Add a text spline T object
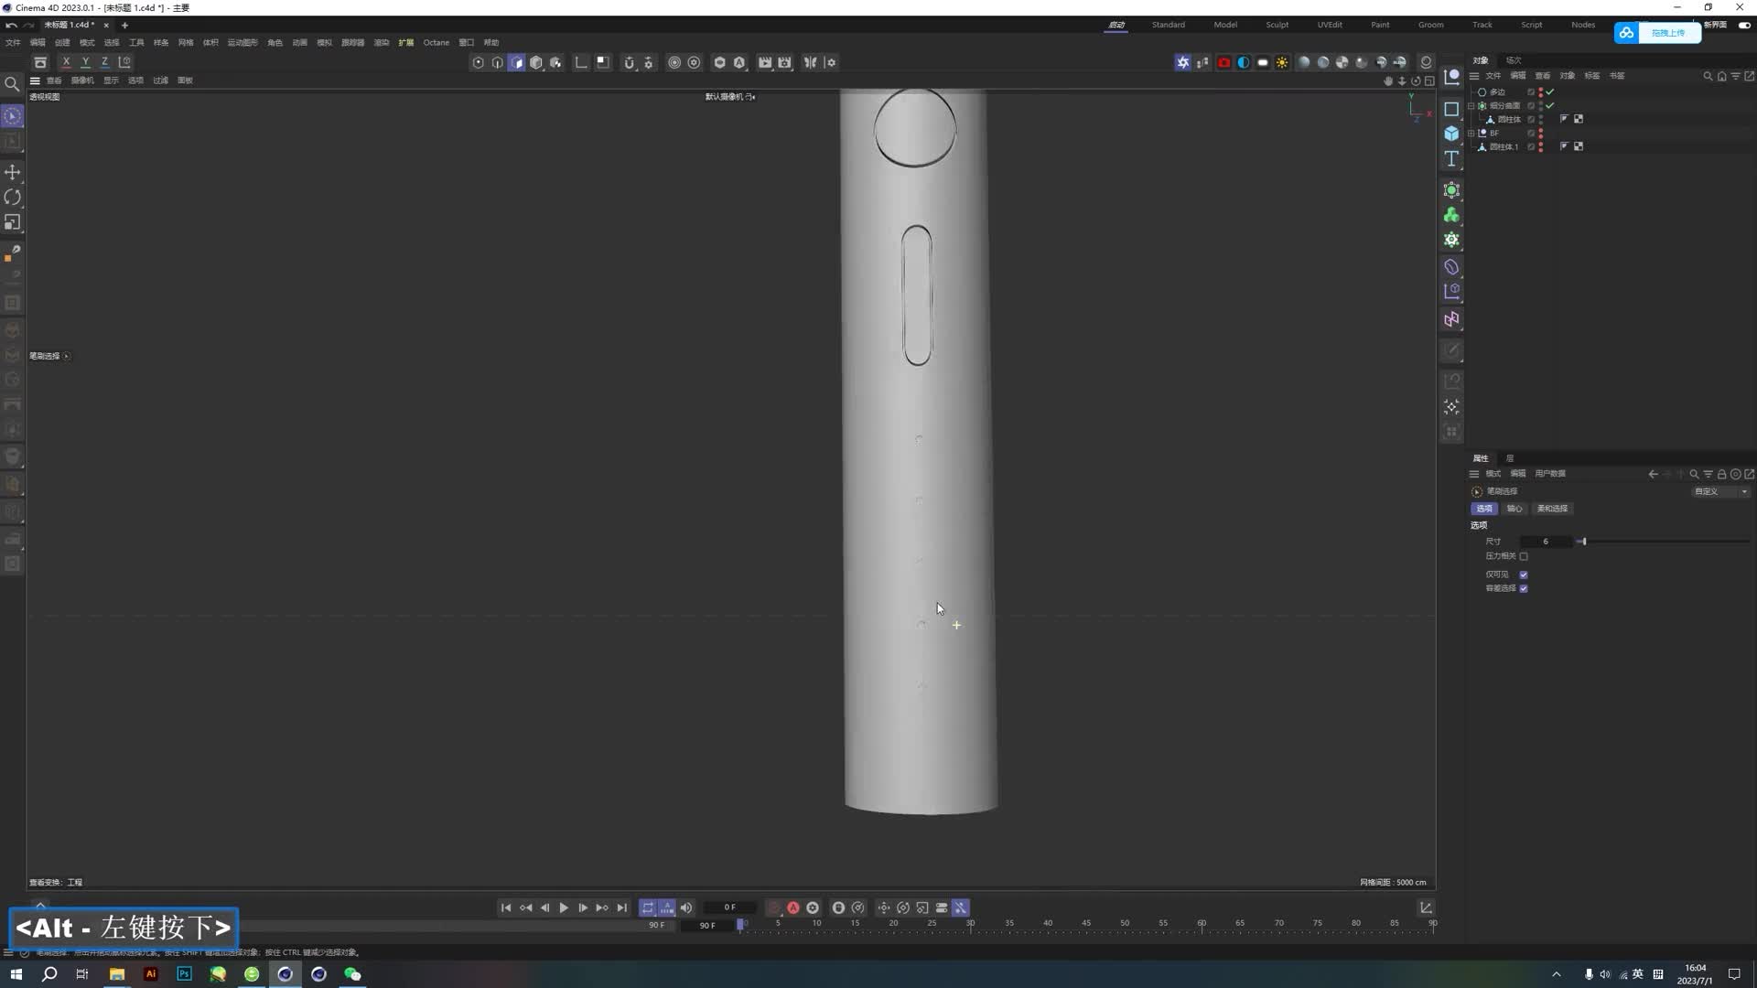The height and width of the screenshot is (988, 1757). (x=1451, y=159)
